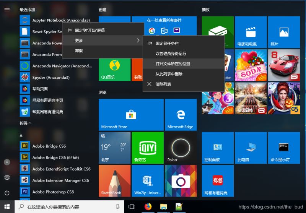Open the red racing car game tile

(284, 65)
